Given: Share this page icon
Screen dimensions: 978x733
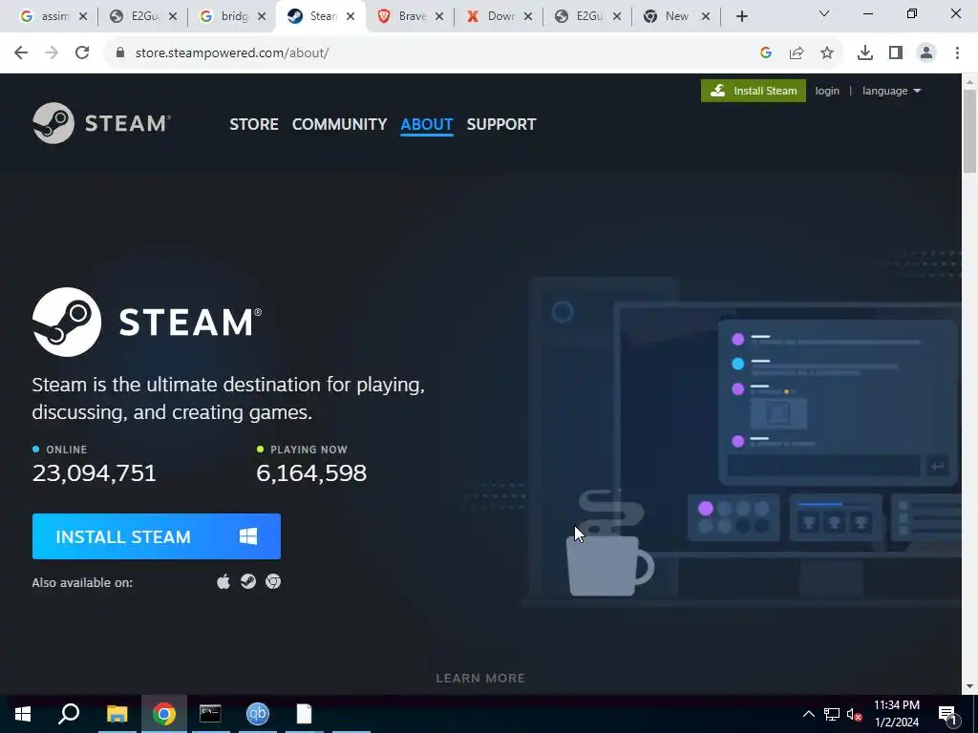Looking at the screenshot, I should click(x=797, y=53).
